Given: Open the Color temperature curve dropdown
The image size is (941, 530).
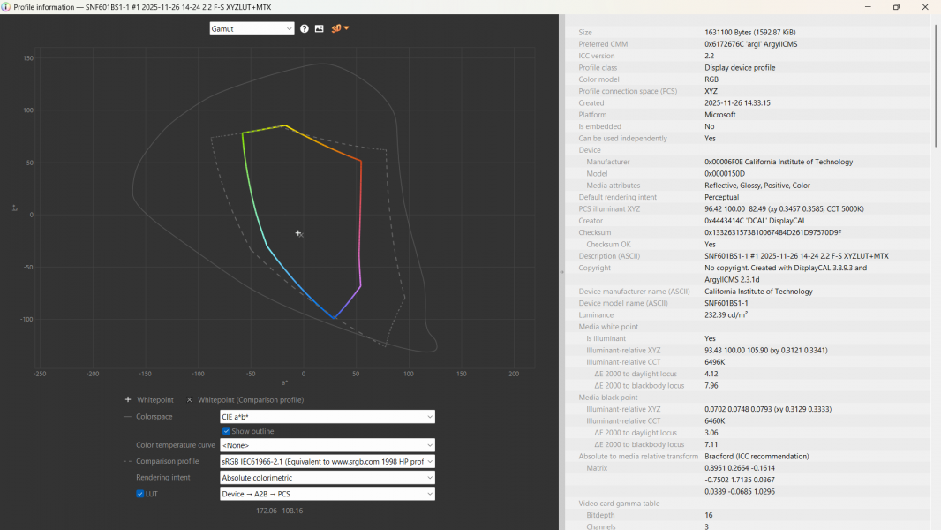Looking at the screenshot, I should pos(327,446).
